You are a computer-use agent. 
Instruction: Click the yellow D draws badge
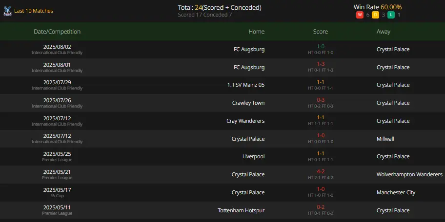[375, 15]
